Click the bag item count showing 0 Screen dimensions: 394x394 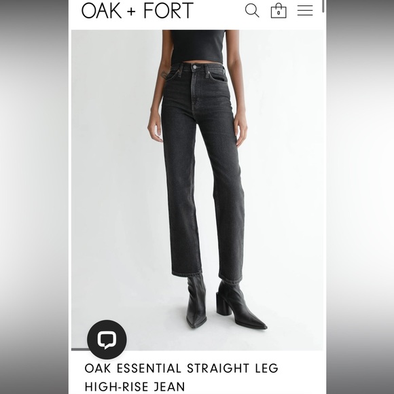[x=279, y=12]
